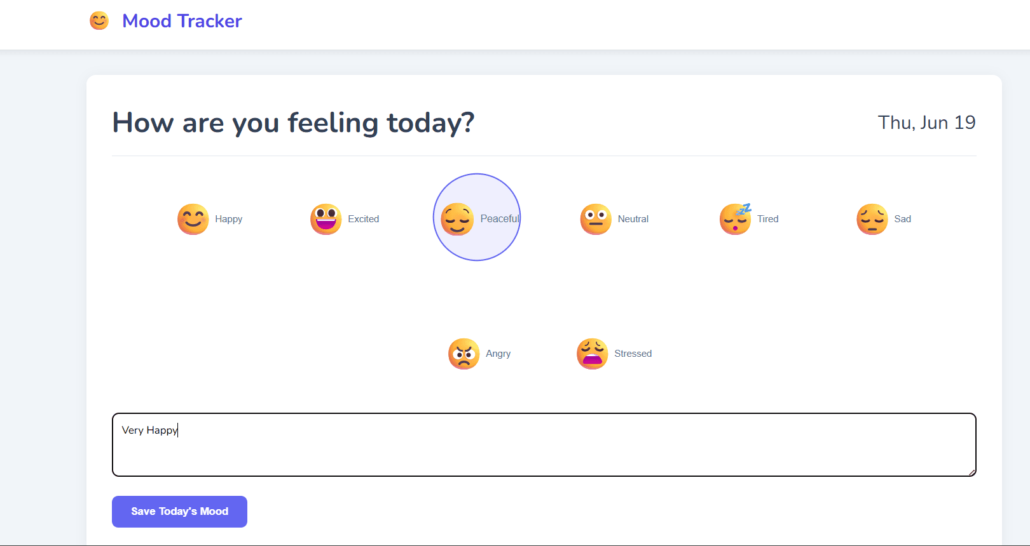Open the Mood Tracker home link

[182, 20]
